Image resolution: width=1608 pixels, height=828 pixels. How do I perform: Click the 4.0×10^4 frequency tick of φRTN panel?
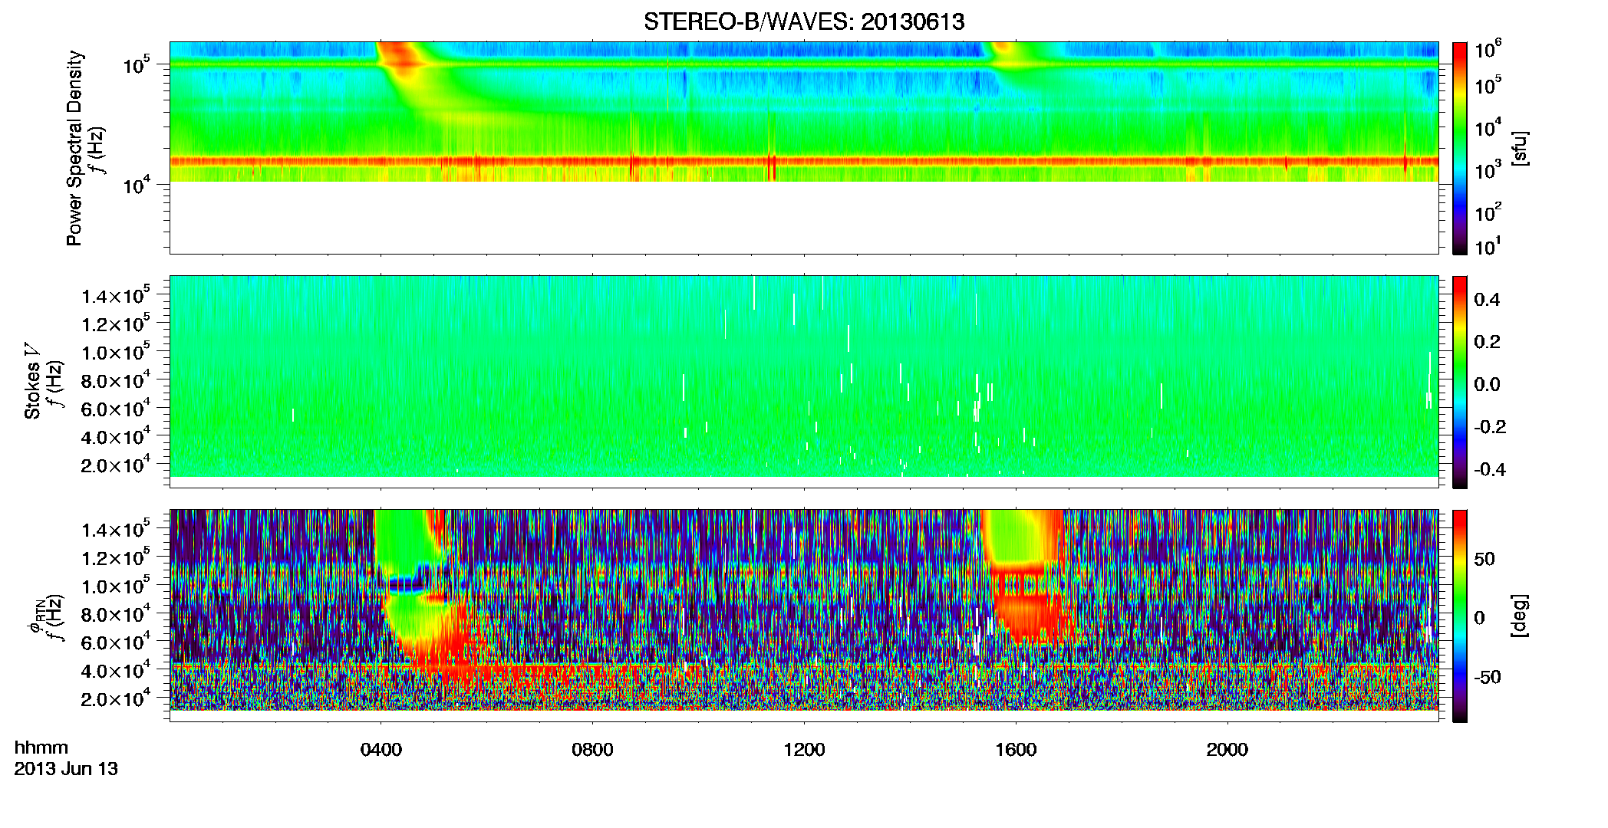(x=116, y=671)
